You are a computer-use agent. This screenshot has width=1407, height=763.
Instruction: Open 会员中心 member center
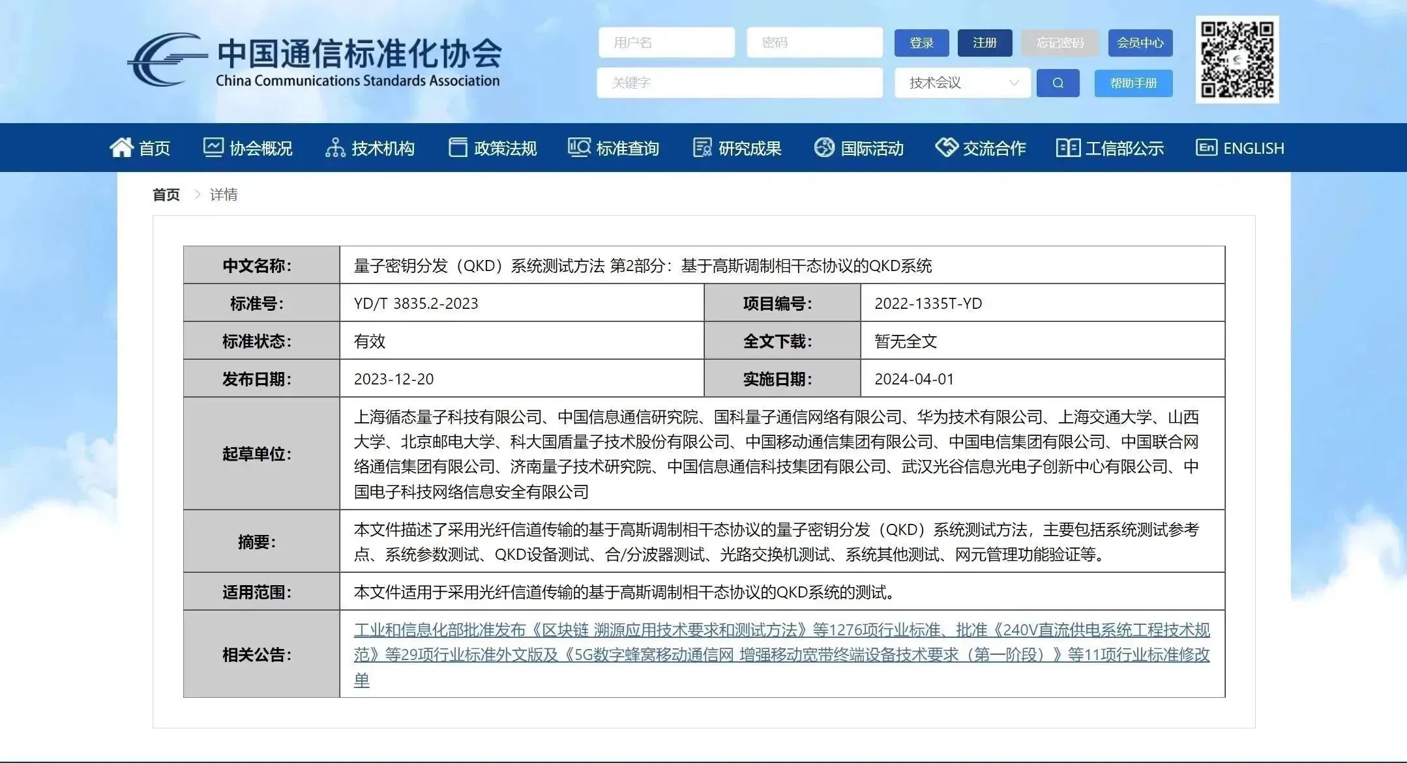coord(1140,43)
